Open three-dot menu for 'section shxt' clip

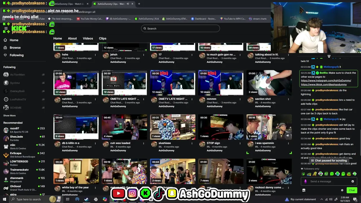(x=288, y=99)
